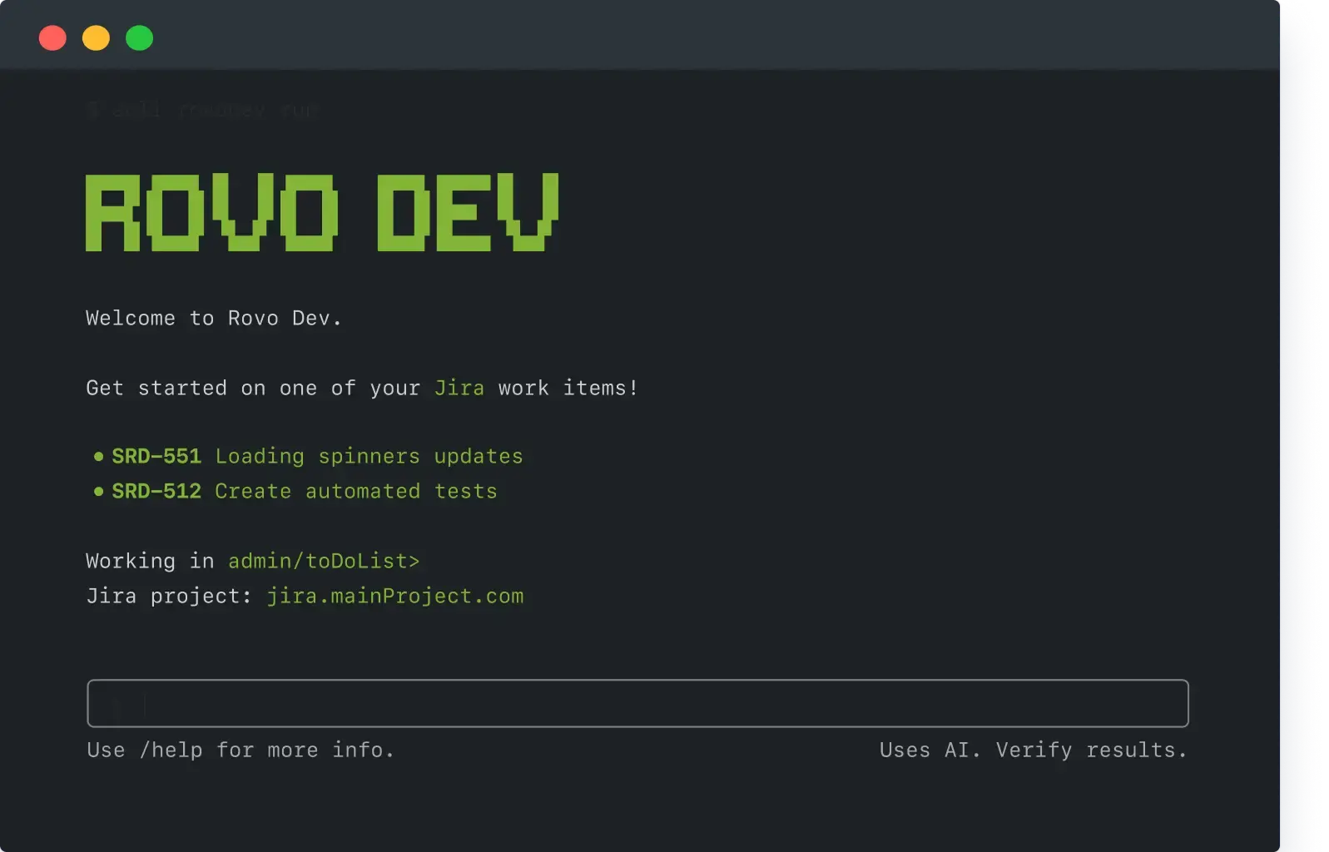Click the faded "acli rovodev run" command line
This screenshot has width=1329, height=852.
point(204,110)
